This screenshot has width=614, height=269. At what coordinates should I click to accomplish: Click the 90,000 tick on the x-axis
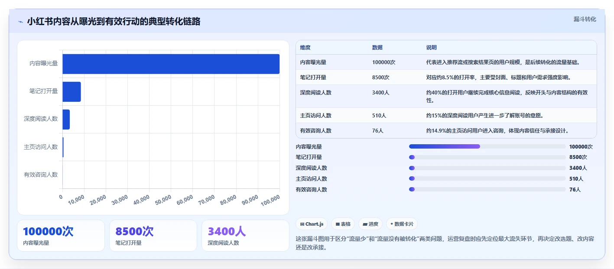click(x=250, y=200)
